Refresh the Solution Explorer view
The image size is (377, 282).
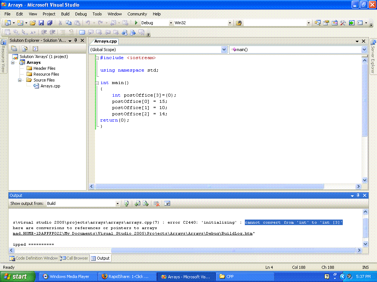click(24, 48)
